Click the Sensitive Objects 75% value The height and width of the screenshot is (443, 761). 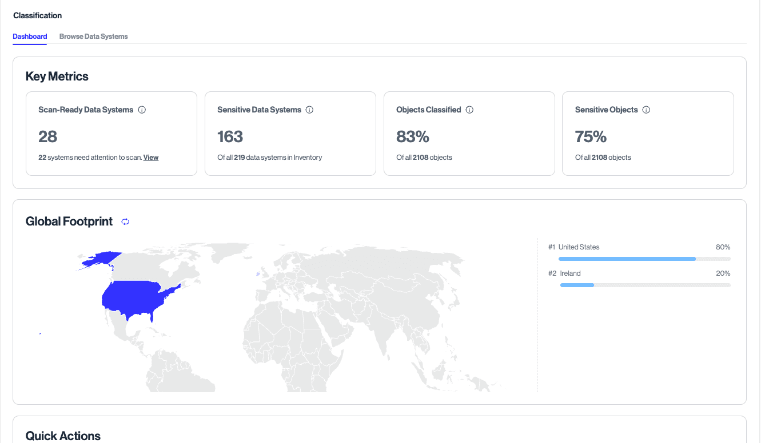coord(591,136)
